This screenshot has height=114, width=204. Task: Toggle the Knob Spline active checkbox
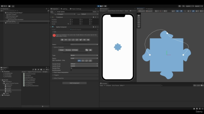coord(55,12)
